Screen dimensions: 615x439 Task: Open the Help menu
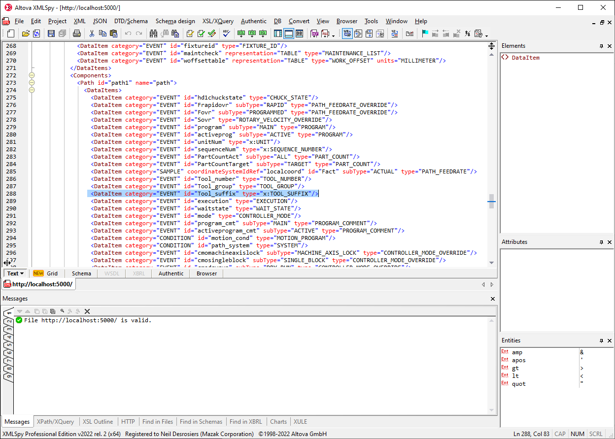coord(421,21)
